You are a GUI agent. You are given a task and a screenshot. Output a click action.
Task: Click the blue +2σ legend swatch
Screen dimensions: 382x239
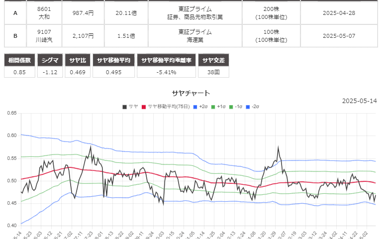(195, 107)
